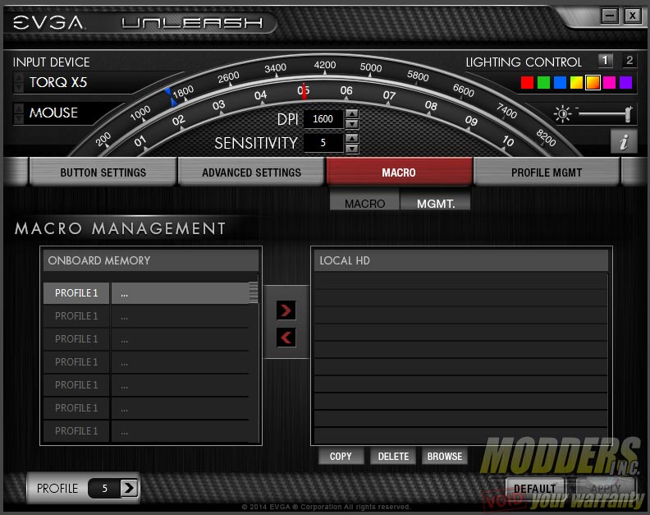The width and height of the screenshot is (650, 515).
Task: Click the profile number field showing 5
Action: coord(104,488)
